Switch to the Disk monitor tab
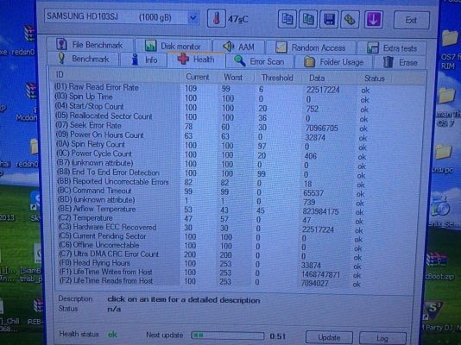 point(174,46)
